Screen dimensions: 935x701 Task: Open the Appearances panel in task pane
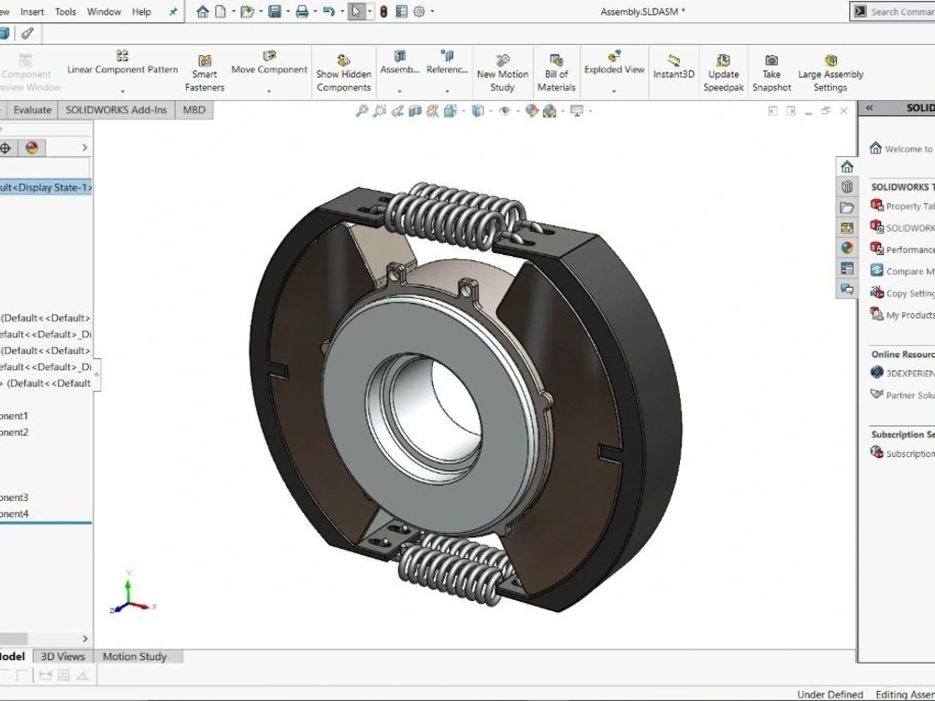[846, 248]
